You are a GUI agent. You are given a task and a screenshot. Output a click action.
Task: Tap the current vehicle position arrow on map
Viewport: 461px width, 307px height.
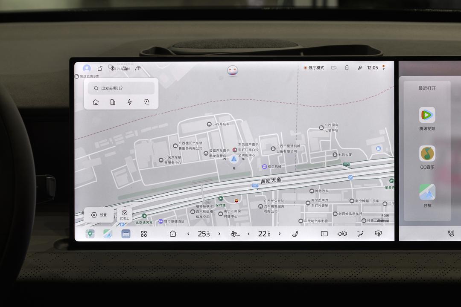tap(234, 159)
